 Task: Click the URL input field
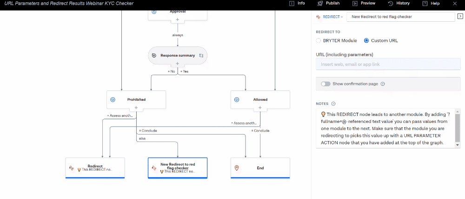pyautogui.click(x=388, y=64)
